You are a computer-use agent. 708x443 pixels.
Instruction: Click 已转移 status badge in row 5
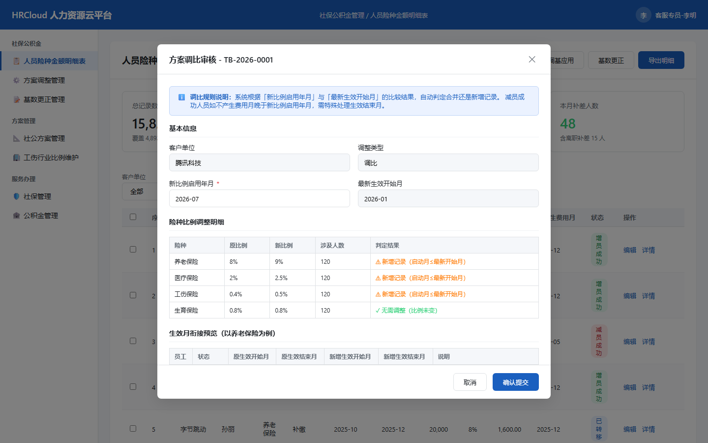[599, 429]
